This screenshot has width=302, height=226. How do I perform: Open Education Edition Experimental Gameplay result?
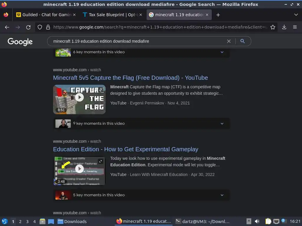point(126,149)
